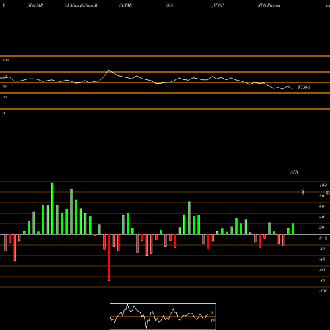
Task: Click the tallest green histogram bar
Action: [x=52, y=209]
